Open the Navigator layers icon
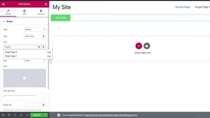The image size is (210, 118). pyautogui.click(x=9, y=115)
